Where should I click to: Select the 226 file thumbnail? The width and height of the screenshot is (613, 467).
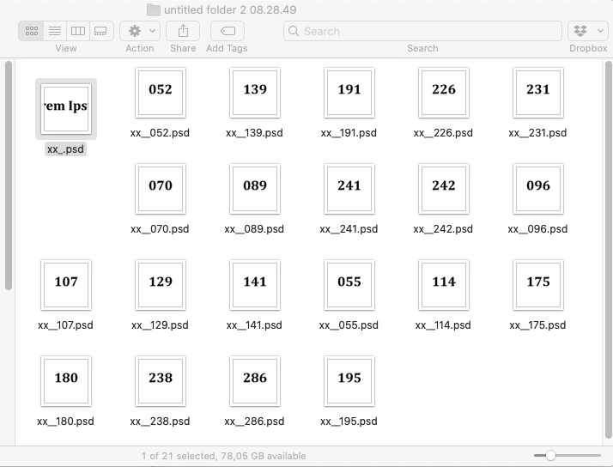444,93
